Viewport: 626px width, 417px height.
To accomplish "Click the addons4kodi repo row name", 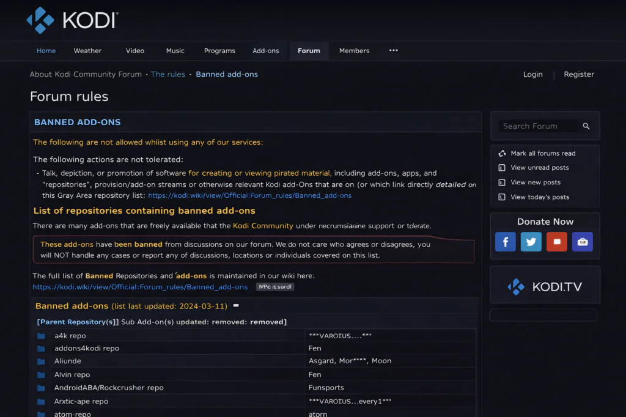I will [87, 349].
